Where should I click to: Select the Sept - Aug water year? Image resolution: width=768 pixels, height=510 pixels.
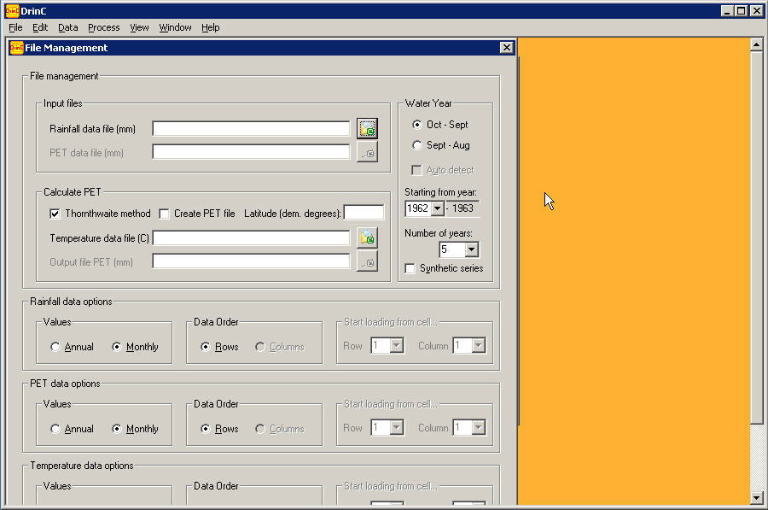point(416,145)
